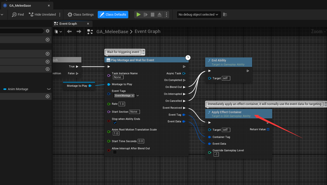Click the Event Data output pin on montage node
The height and width of the screenshot is (185, 327).
click(x=184, y=122)
